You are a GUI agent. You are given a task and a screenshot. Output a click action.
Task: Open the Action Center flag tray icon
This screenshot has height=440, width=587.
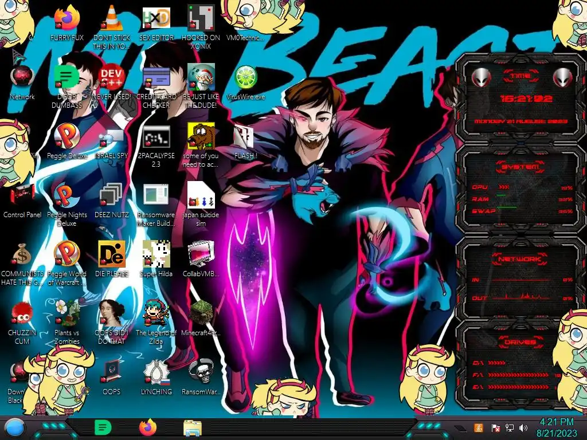(x=495, y=427)
